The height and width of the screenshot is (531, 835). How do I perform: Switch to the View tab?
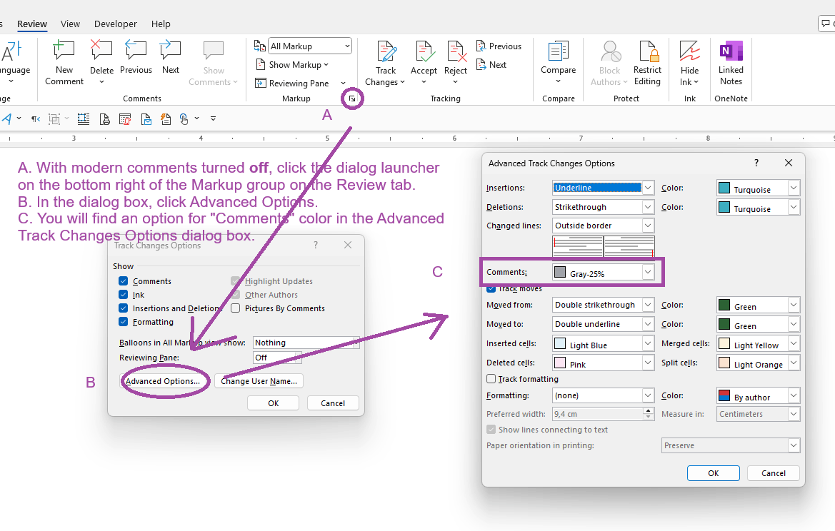click(70, 24)
